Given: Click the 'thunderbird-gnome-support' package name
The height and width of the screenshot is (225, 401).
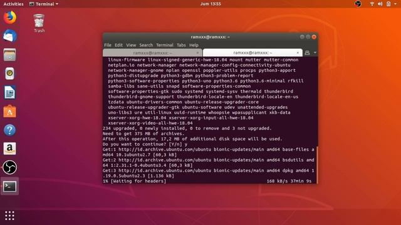Looking at the screenshot, I should (141, 97).
